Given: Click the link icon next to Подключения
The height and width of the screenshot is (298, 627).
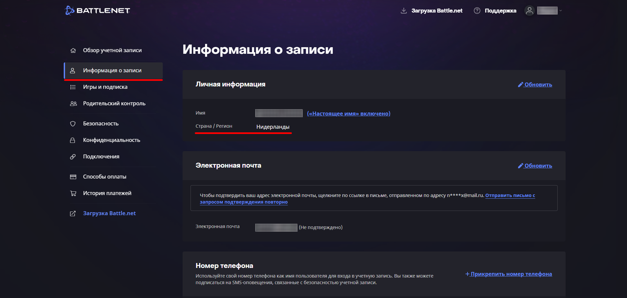Looking at the screenshot, I should tap(73, 157).
